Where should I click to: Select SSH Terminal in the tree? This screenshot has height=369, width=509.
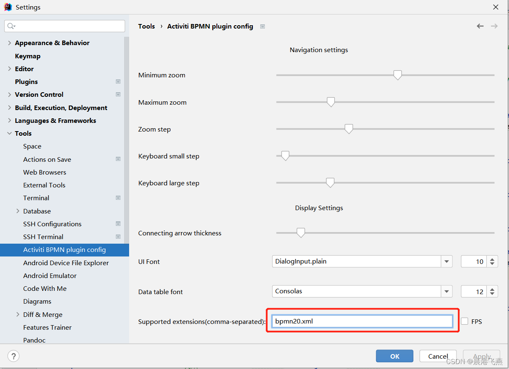point(43,237)
